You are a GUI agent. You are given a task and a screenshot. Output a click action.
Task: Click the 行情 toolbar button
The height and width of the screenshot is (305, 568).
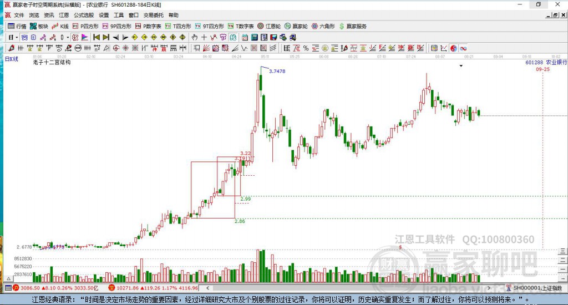(x=17, y=26)
